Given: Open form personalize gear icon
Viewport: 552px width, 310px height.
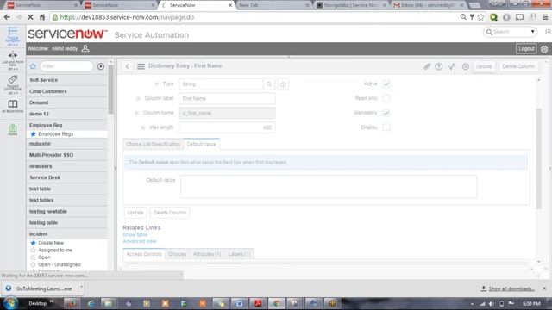Looking at the screenshot, I should click(466, 66).
